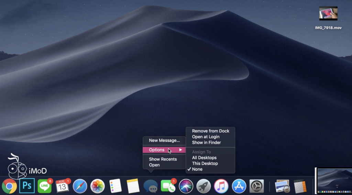Open FaceTime from the Dock
Image resolution: width=352 pixels, height=195 pixels.
tap(168, 186)
